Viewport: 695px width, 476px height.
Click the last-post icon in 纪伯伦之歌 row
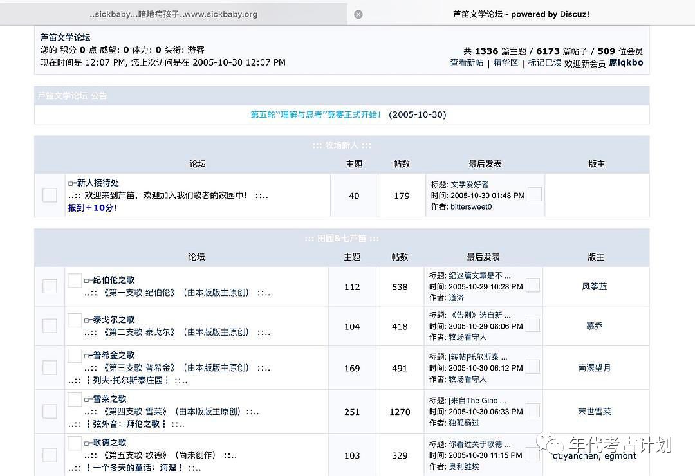pyautogui.click(x=532, y=286)
